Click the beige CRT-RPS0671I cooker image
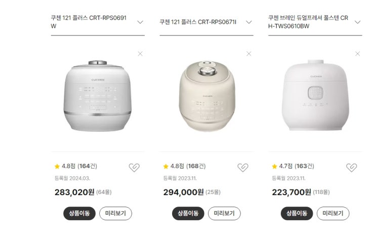This screenshot has width=376, height=236. (206, 96)
